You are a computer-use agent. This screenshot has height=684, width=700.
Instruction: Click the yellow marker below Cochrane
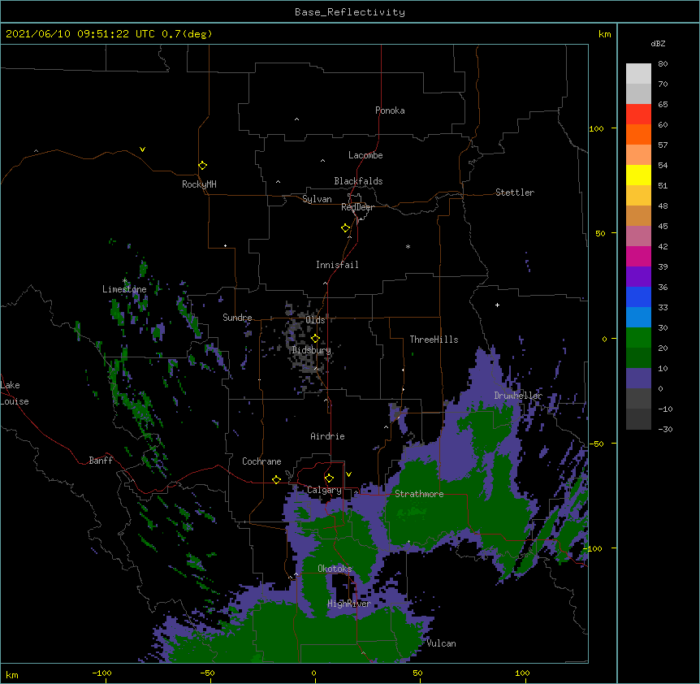pyautogui.click(x=276, y=479)
